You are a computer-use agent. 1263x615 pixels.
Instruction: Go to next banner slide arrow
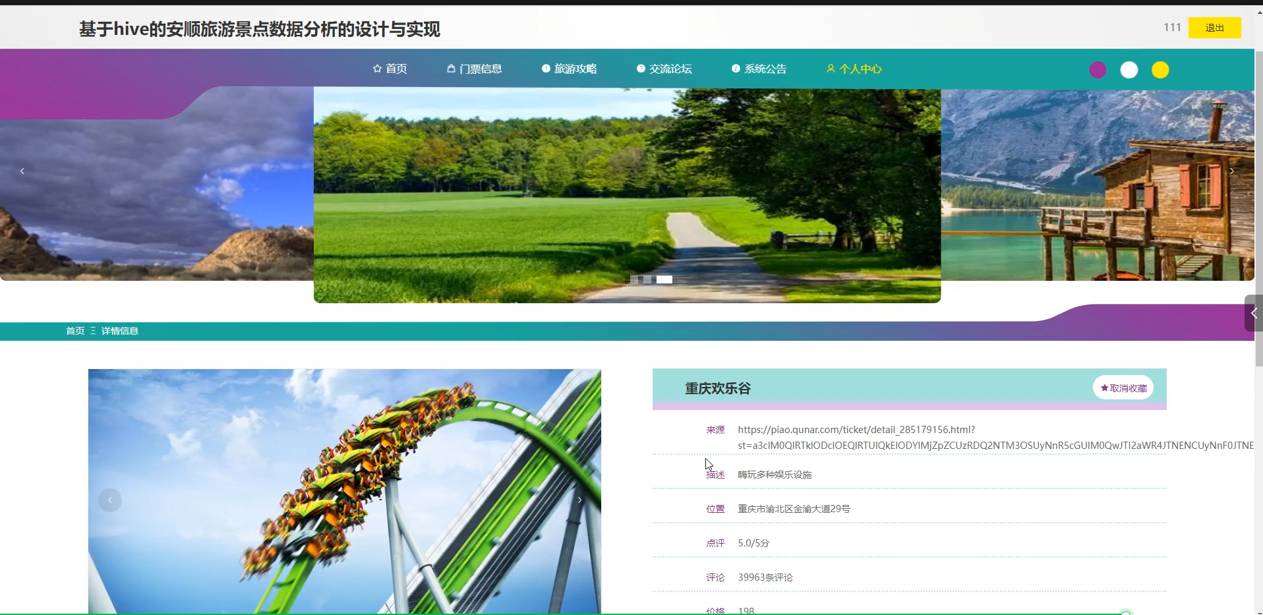[x=1231, y=171]
